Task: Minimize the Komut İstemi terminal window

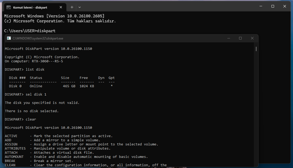Action: point(261,6)
